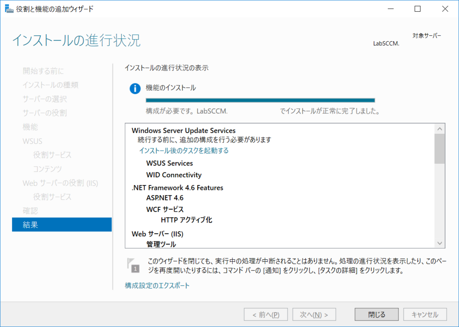Select サーバーの役割 step in sidebar

tap(45, 113)
